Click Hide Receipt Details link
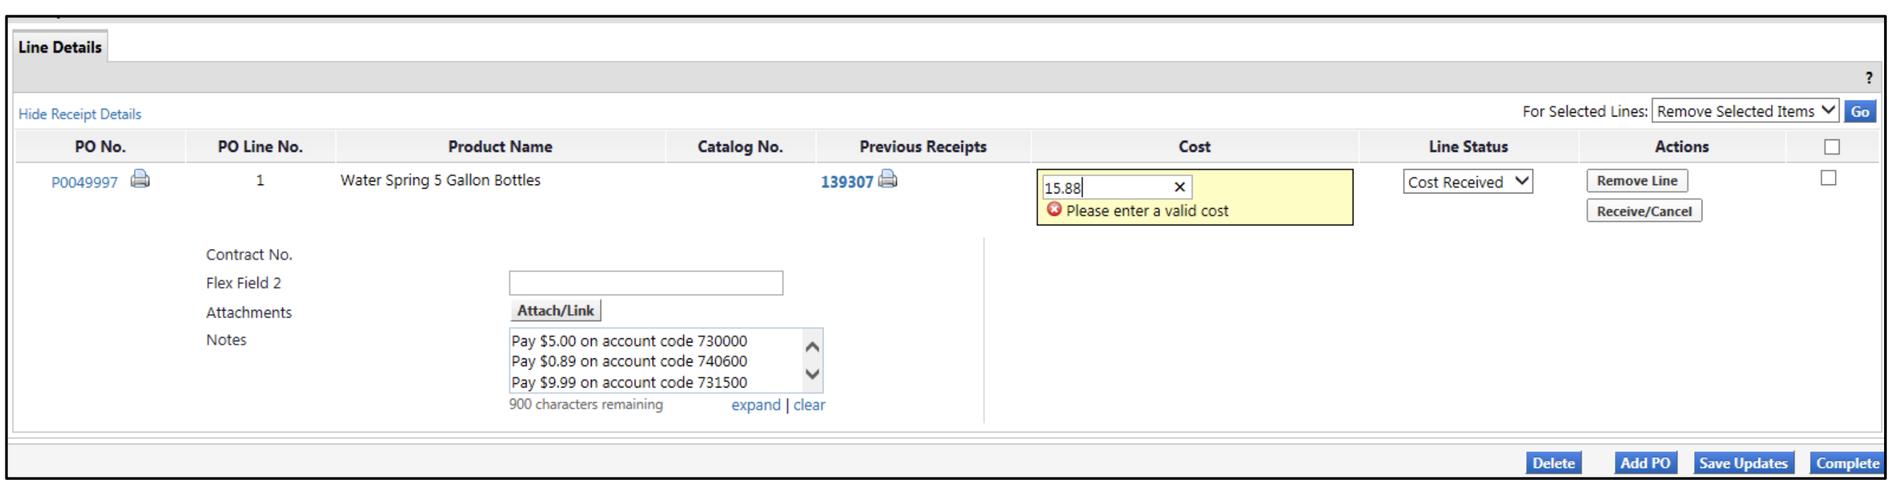The height and width of the screenshot is (495, 1891). coord(79,114)
